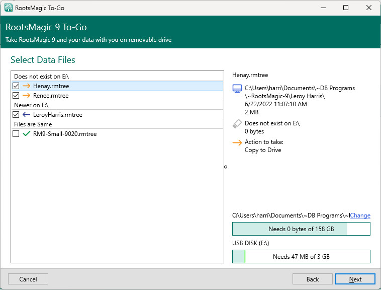This screenshot has height=290, width=381.
Task: Click the orange arrow icon beside Renee.rmtree
Action: click(27, 96)
